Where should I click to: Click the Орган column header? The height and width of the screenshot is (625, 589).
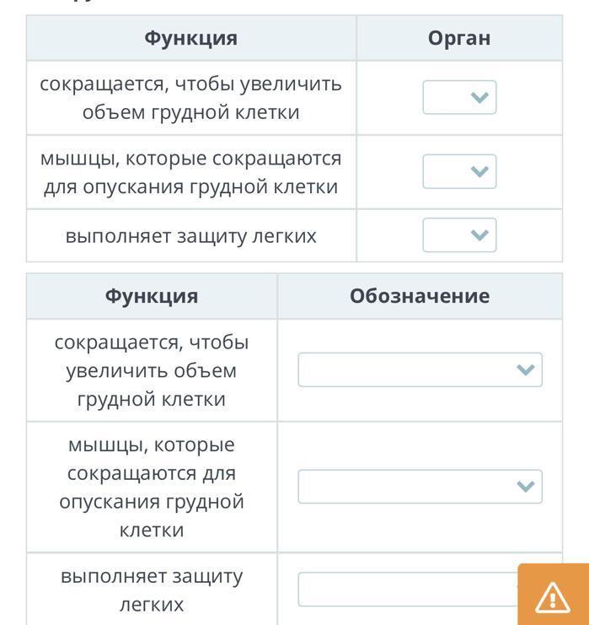pyautogui.click(x=459, y=38)
